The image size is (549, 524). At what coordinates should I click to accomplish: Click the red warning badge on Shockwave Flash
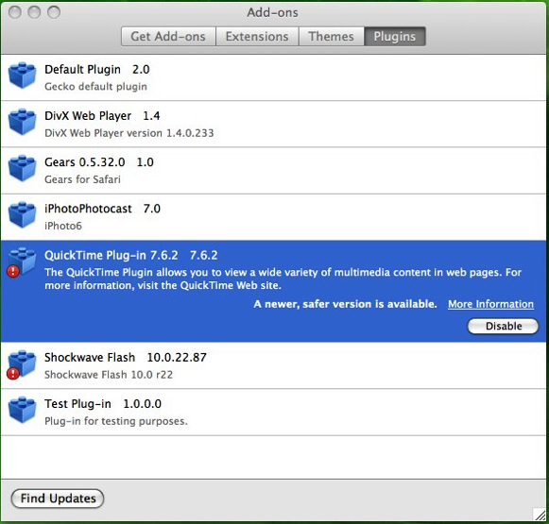(13, 374)
